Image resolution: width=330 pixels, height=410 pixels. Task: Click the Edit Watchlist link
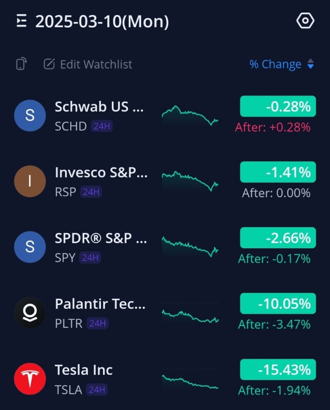(96, 64)
